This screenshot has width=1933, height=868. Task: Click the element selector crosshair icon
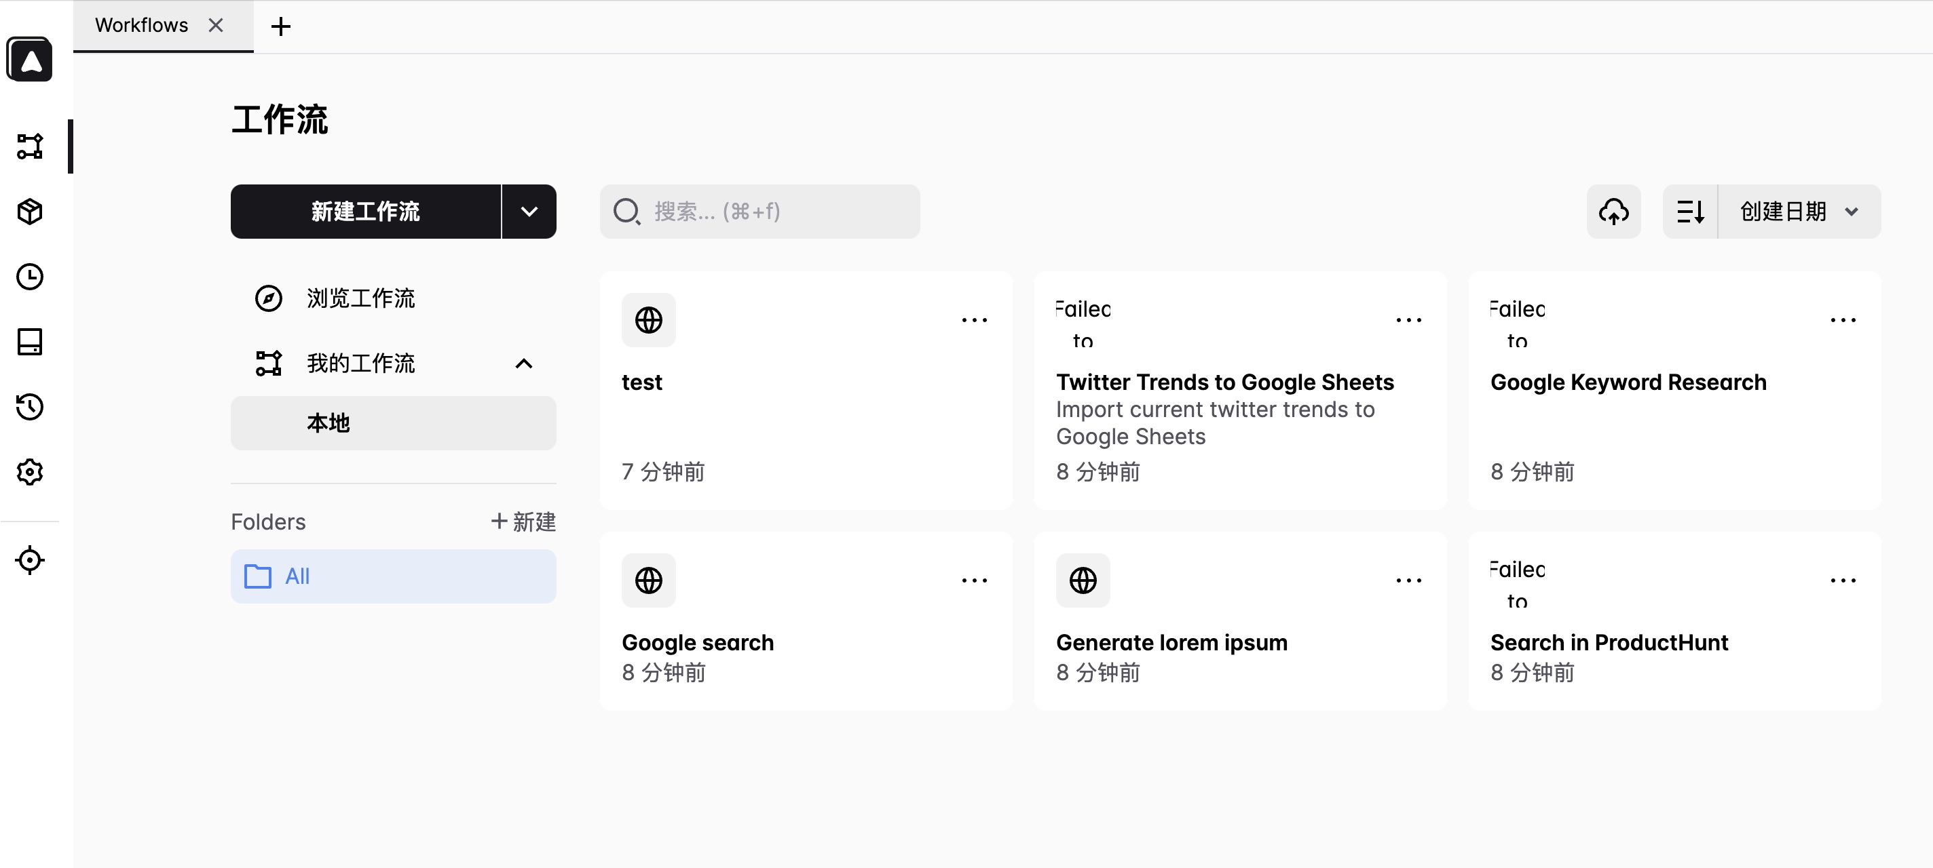click(x=30, y=560)
